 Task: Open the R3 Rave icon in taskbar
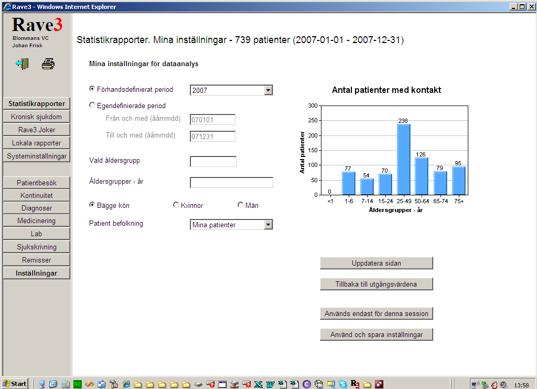coord(355,384)
